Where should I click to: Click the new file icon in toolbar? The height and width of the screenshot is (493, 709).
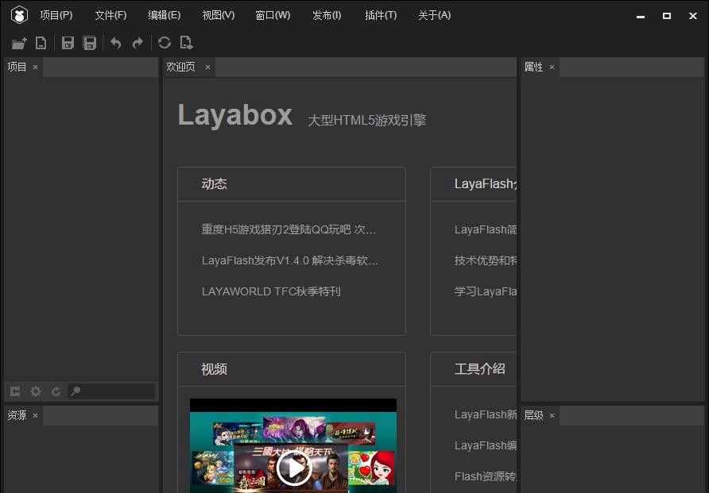pyautogui.click(x=41, y=43)
